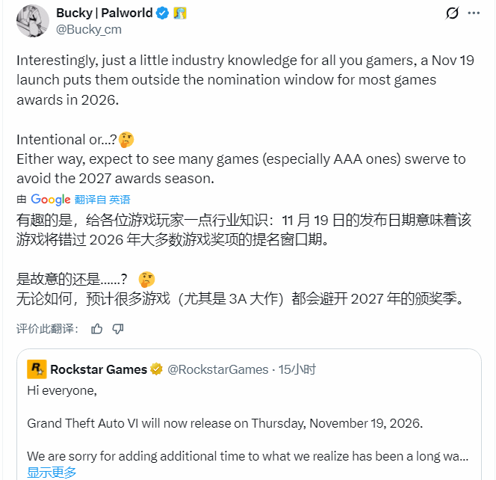Rate the translation with thumbs up
The image size is (496, 480).
tap(96, 328)
